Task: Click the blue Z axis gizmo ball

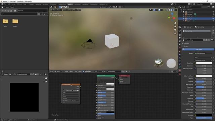Action: pyautogui.click(x=172, y=14)
